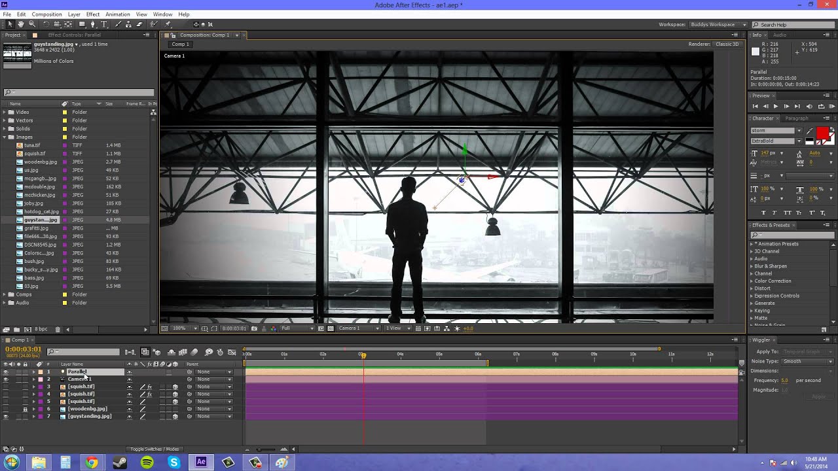Open Parent dropdown for Camera 1 layer
This screenshot has height=471, width=838.
(x=214, y=379)
